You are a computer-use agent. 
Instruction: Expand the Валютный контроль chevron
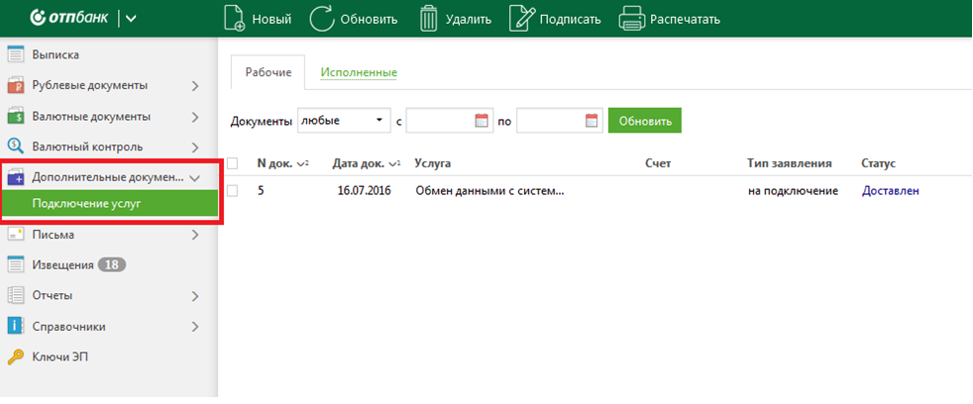[x=195, y=148]
